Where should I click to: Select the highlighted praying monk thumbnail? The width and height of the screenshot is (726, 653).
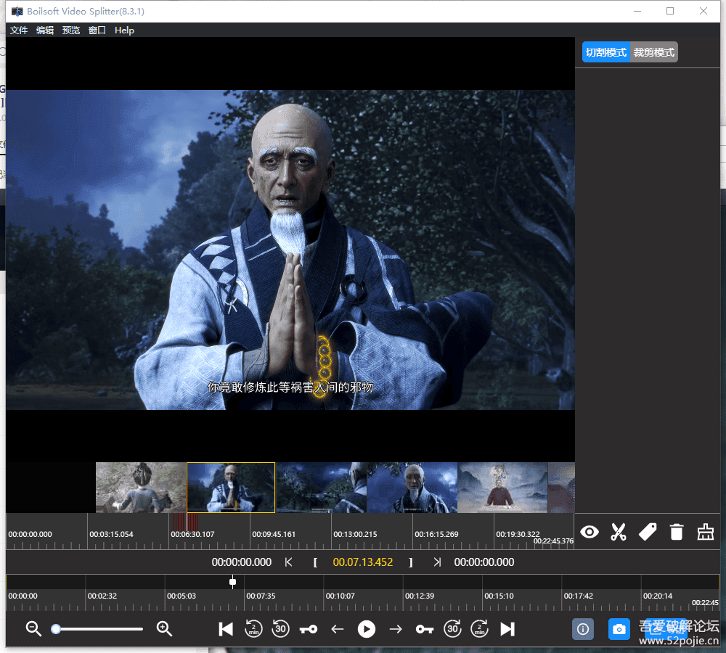pos(231,488)
